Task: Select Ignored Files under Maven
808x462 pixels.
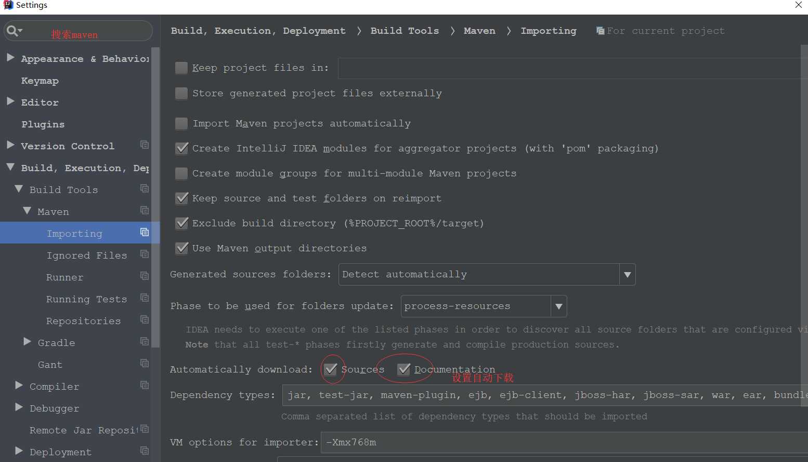Action: click(86, 255)
